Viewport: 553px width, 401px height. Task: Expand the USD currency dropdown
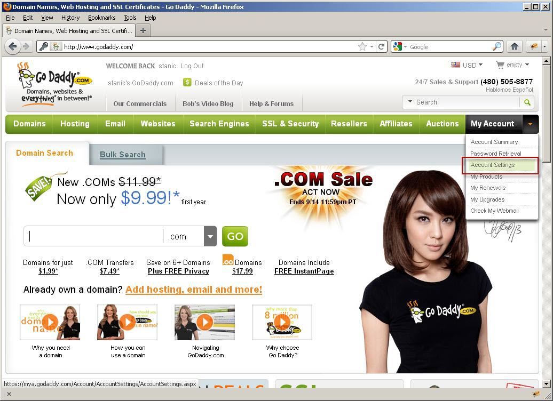point(480,65)
